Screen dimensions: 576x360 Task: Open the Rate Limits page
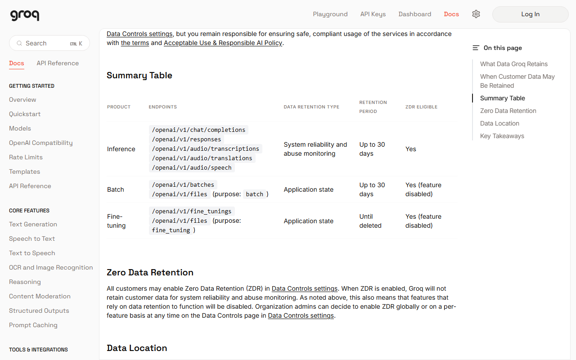coord(26,157)
